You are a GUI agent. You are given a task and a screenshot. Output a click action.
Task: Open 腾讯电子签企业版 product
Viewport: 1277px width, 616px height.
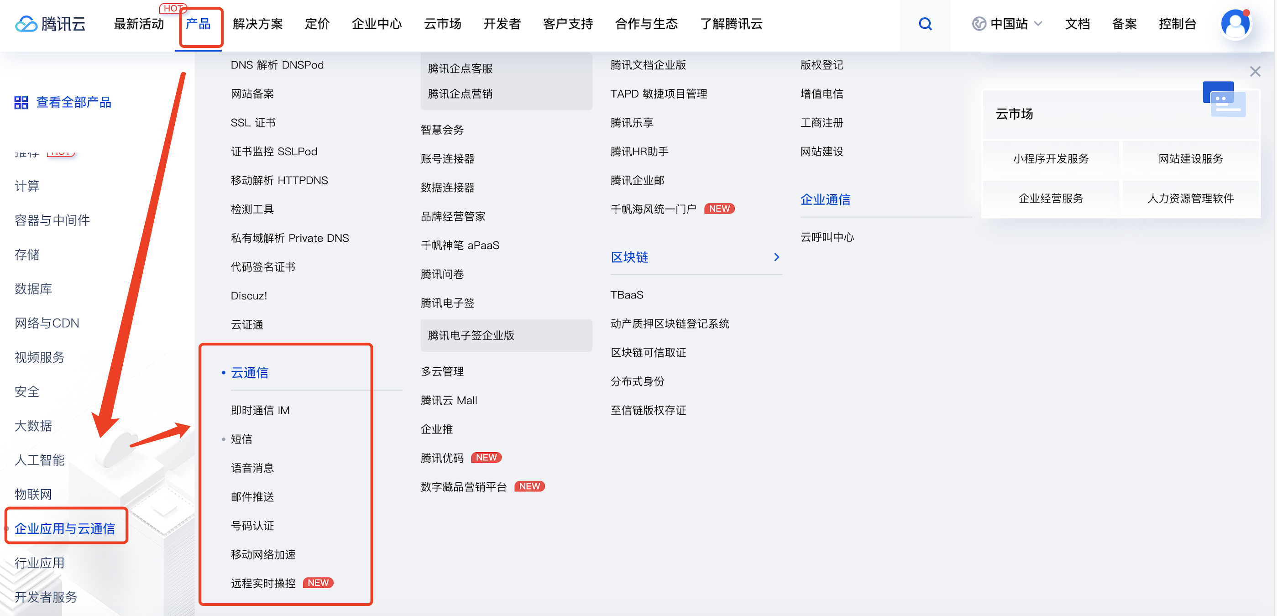click(x=471, y=334)
